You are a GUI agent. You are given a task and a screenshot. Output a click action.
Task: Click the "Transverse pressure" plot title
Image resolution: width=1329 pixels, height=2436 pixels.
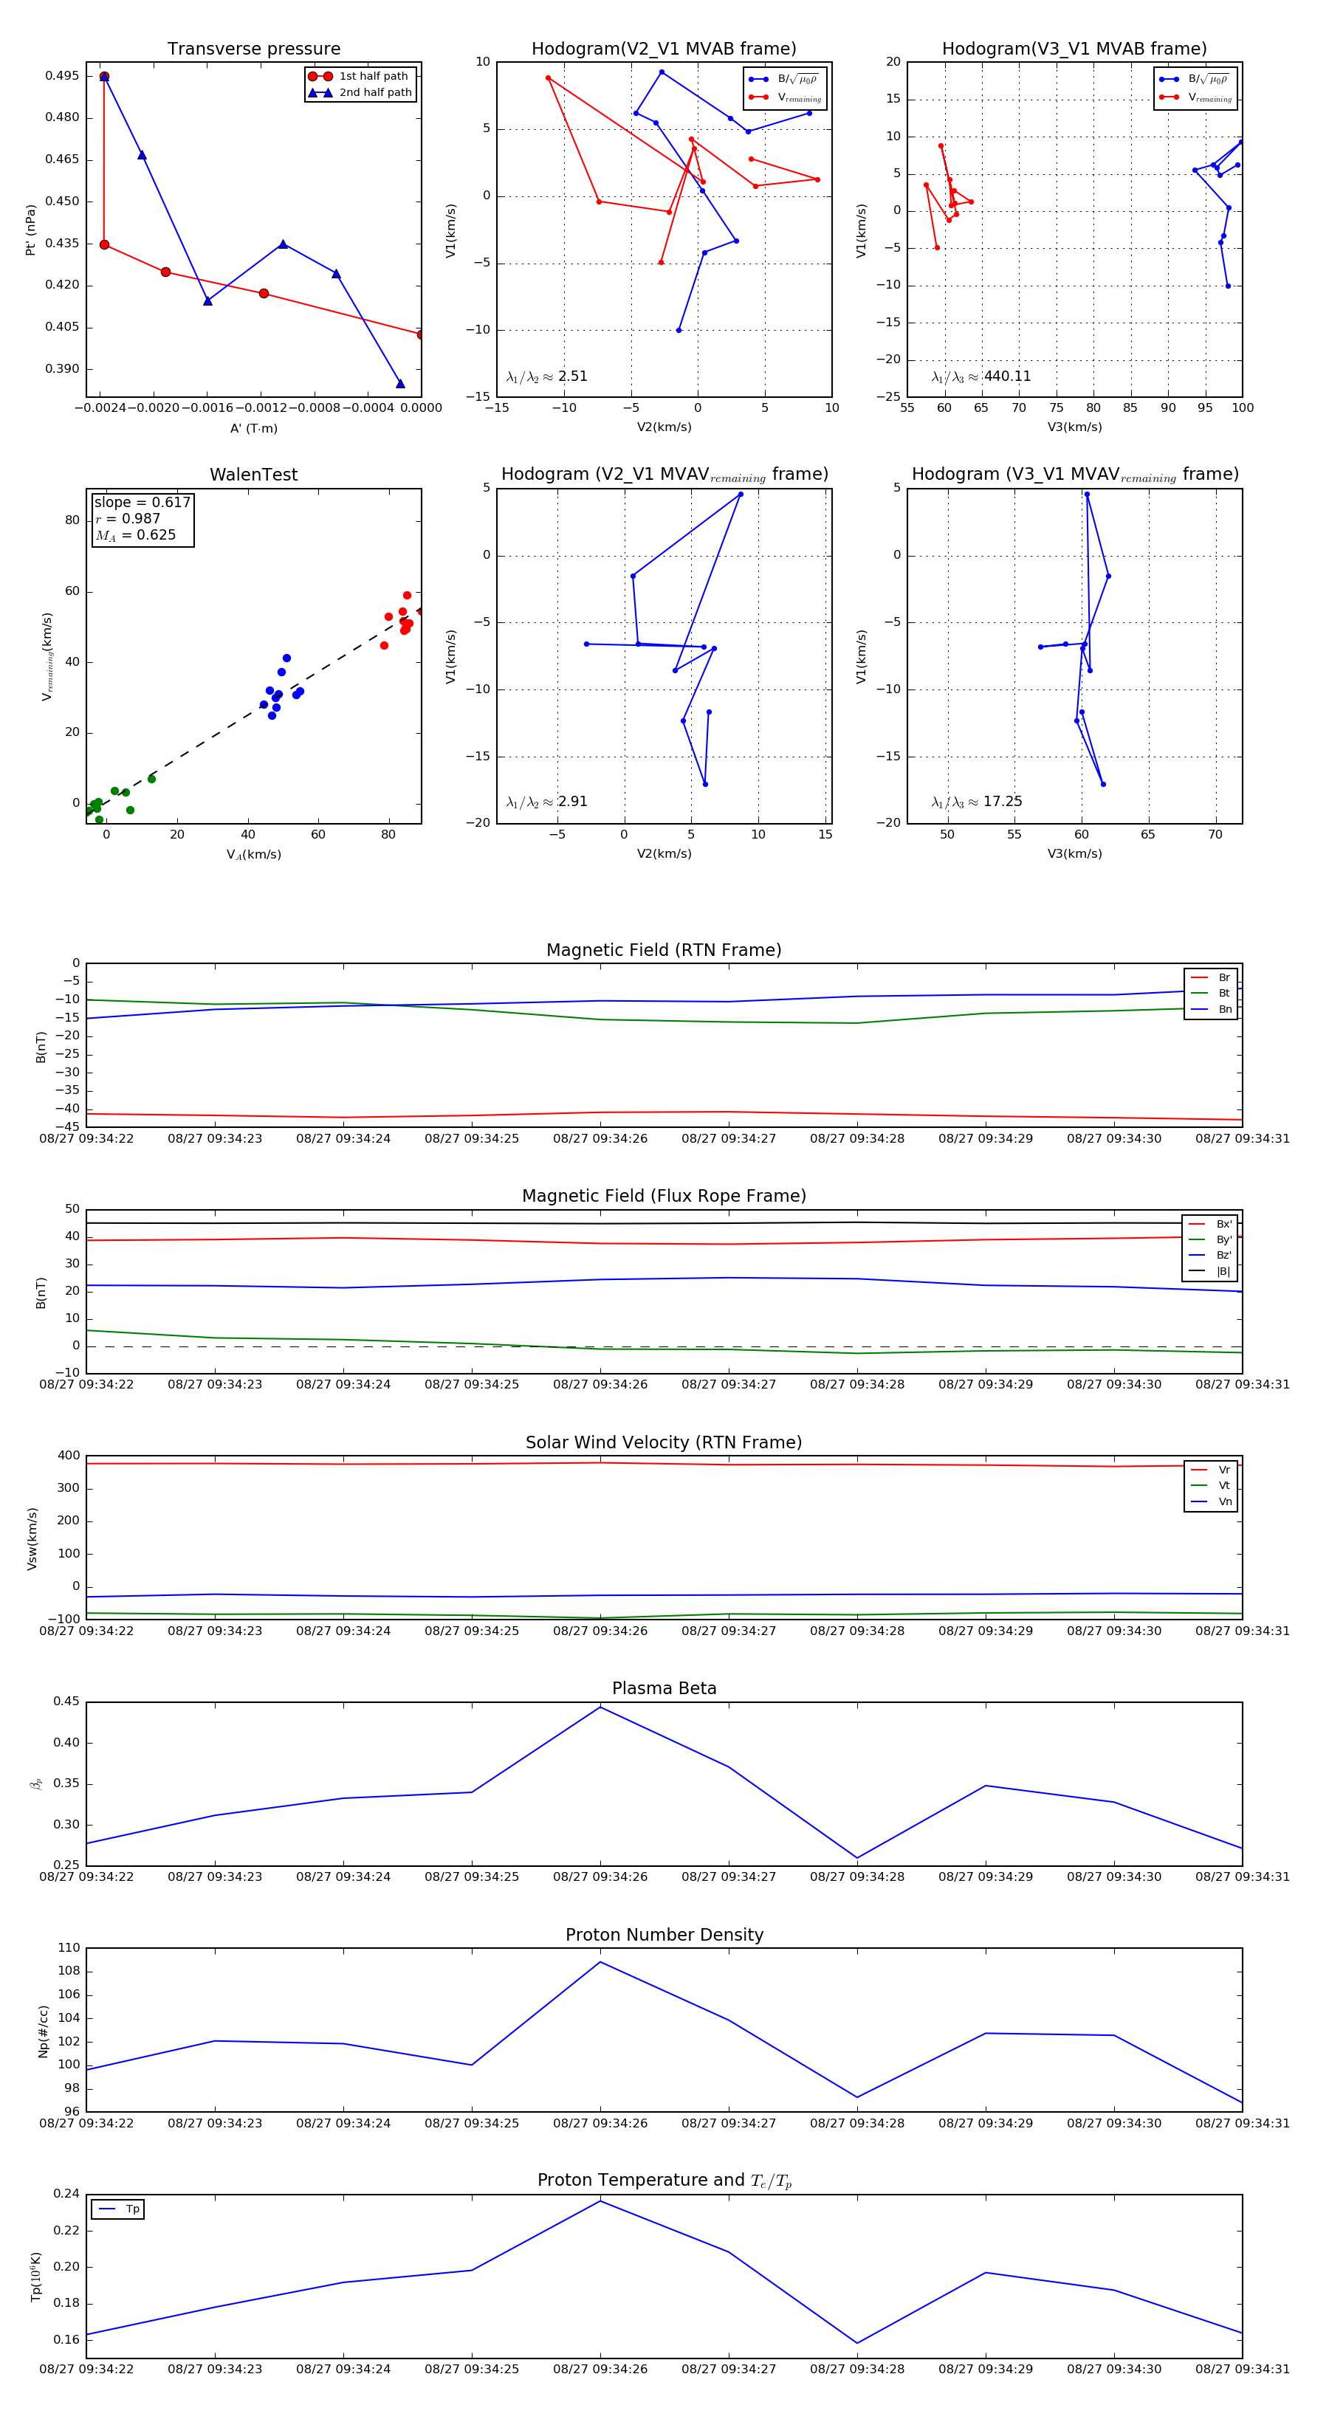pos(253,49)
